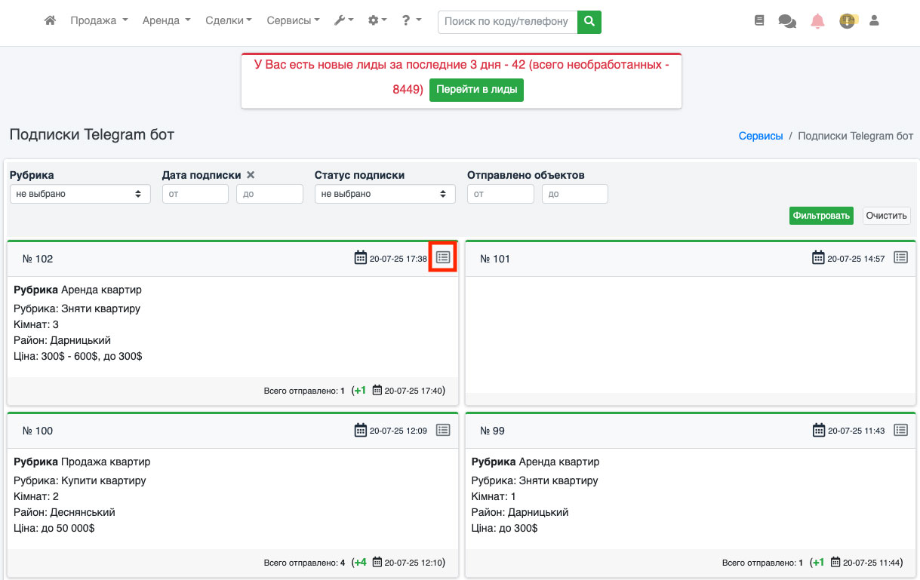The width and height of the screenshot is (920, 580).
Task: Click the '№ 102' subscription title
Action: pyautogui.click(x=38, y=259)
